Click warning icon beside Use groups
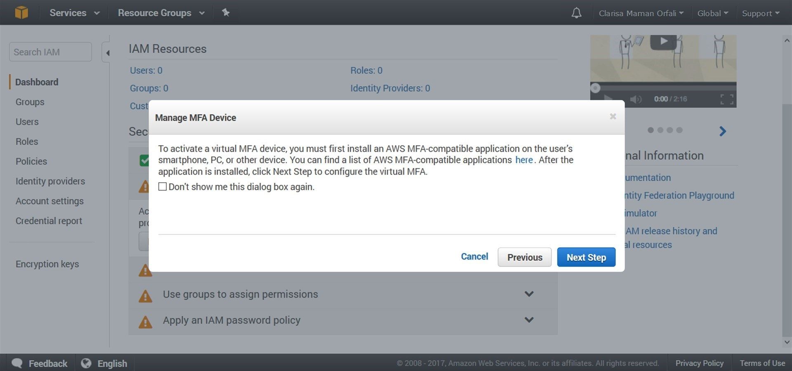This screenshot has height=371, width=792. pos(145,296)
